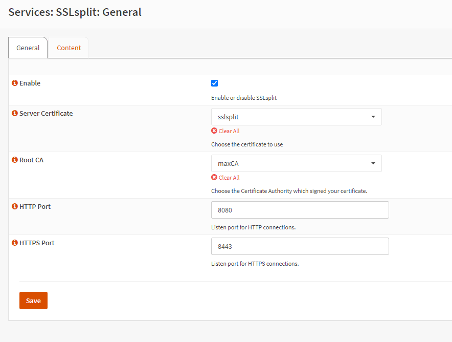The height and width of the screenshot is (342, 452).
Task: Click red X icon under Root CA
Action: [x=214, y=177]
